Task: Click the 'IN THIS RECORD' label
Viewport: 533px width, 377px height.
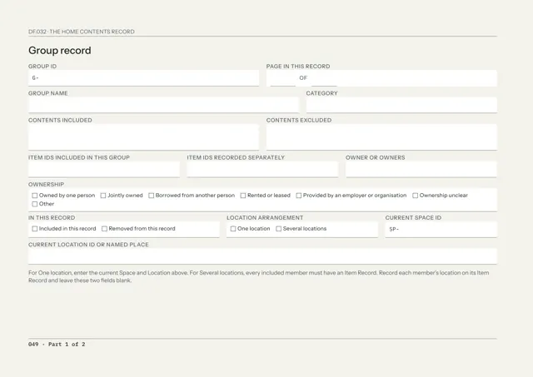Action: click(52, 218)
